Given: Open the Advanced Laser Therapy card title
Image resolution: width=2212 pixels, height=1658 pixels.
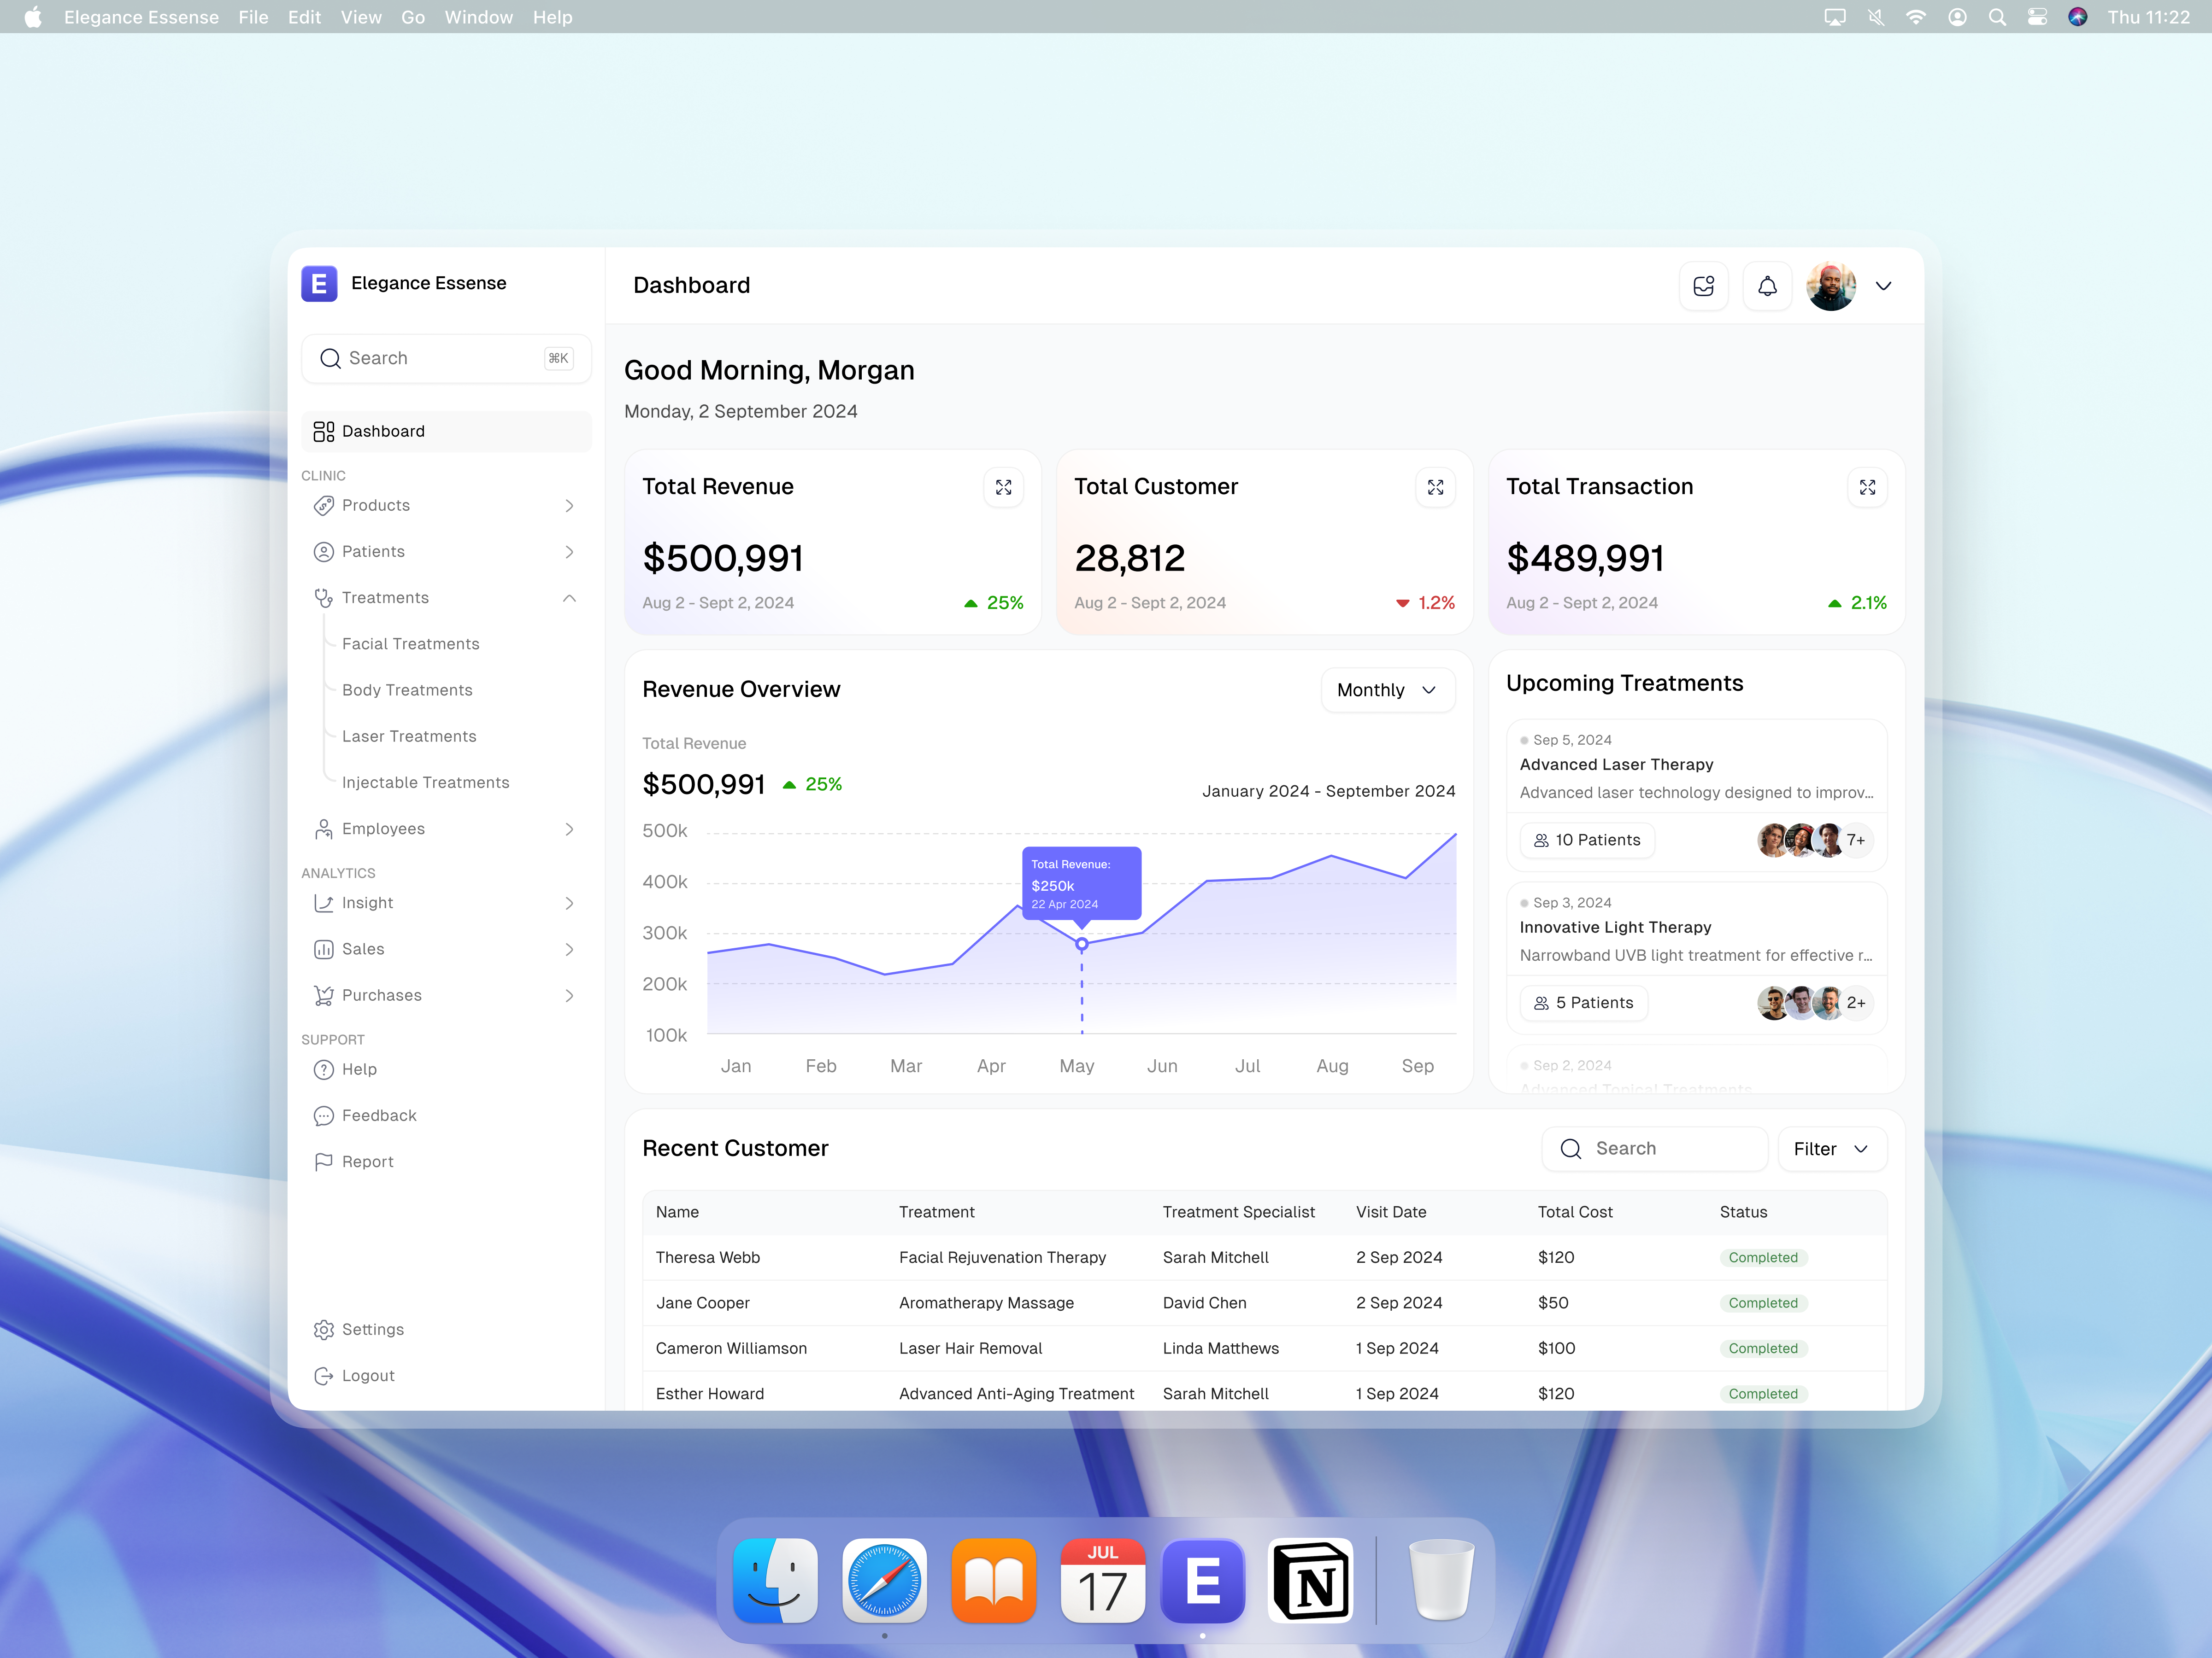Looking at the screenshot, I should pos(1616,765).
